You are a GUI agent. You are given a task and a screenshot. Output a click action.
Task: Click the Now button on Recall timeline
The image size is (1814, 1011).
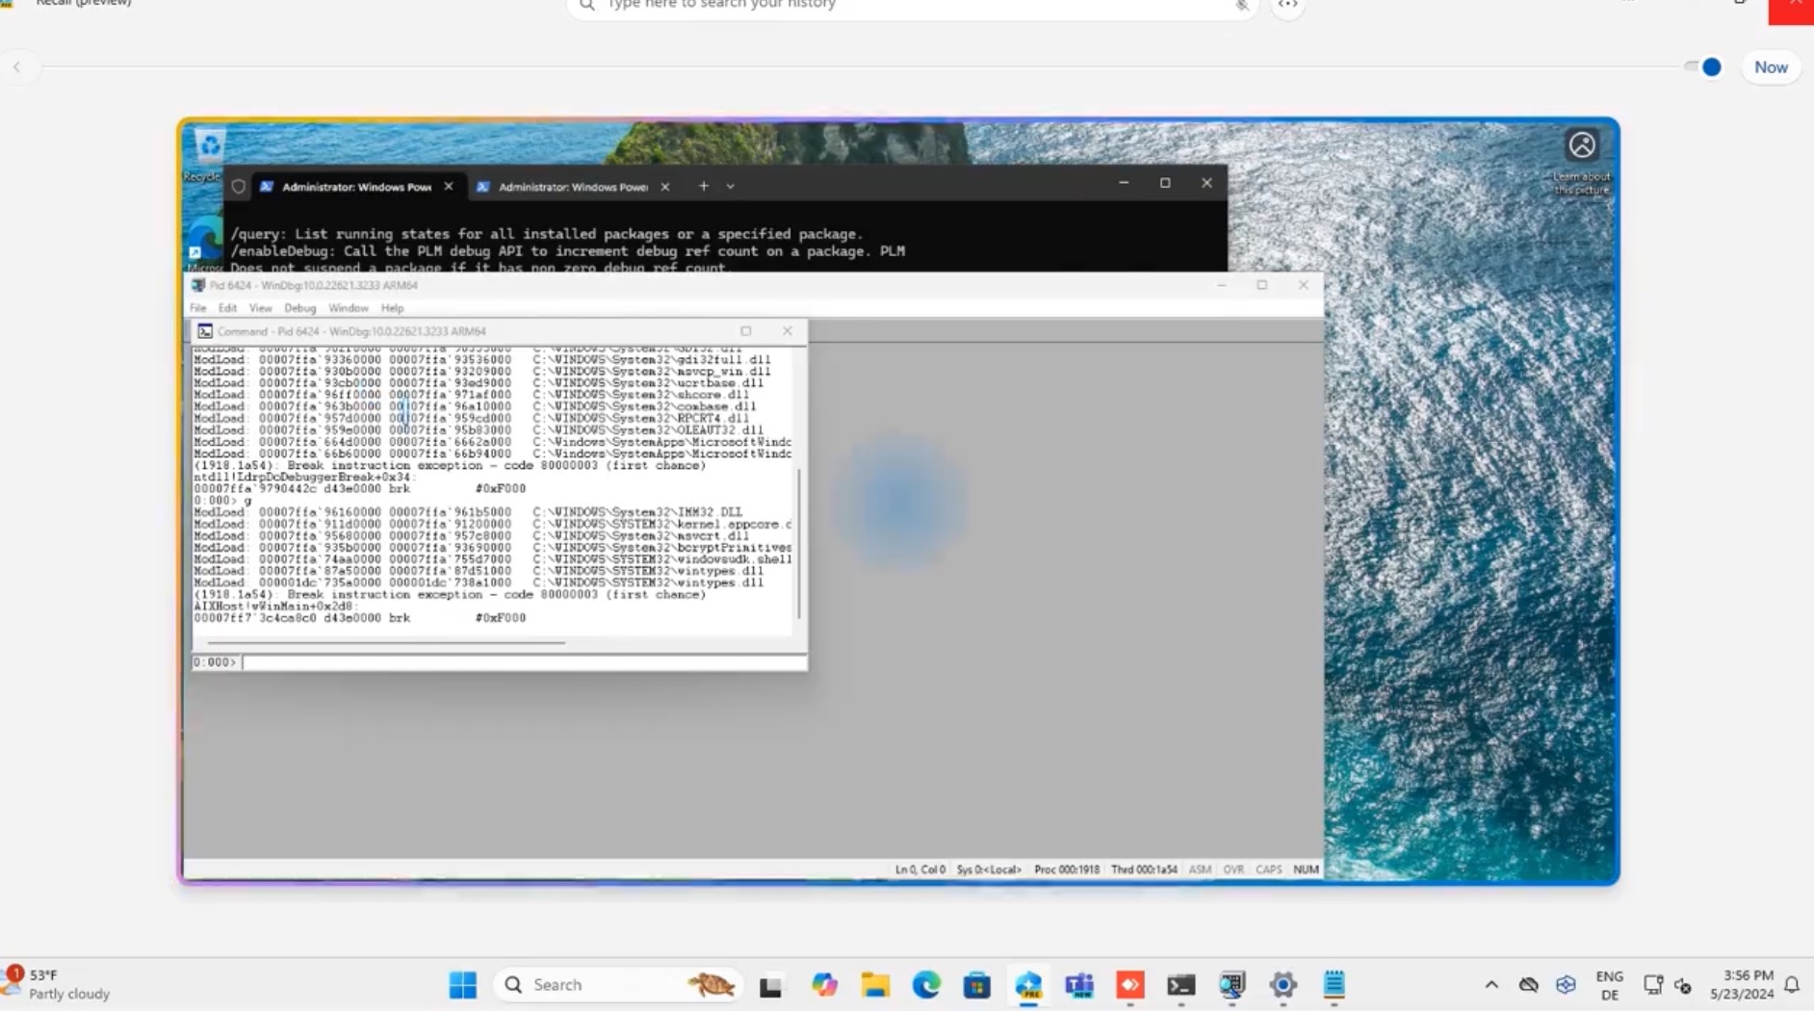(x=1771, y=67)
